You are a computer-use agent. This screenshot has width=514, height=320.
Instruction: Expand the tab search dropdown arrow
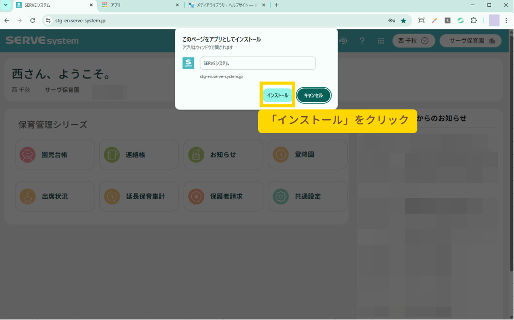(x=6, y=5)
